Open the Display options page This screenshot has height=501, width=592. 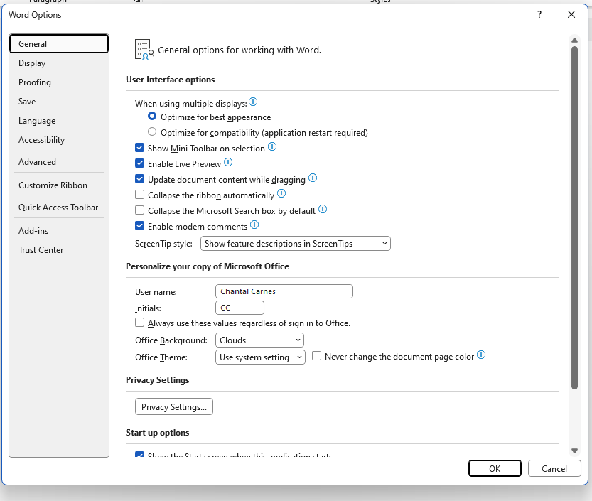click(59, 63)
